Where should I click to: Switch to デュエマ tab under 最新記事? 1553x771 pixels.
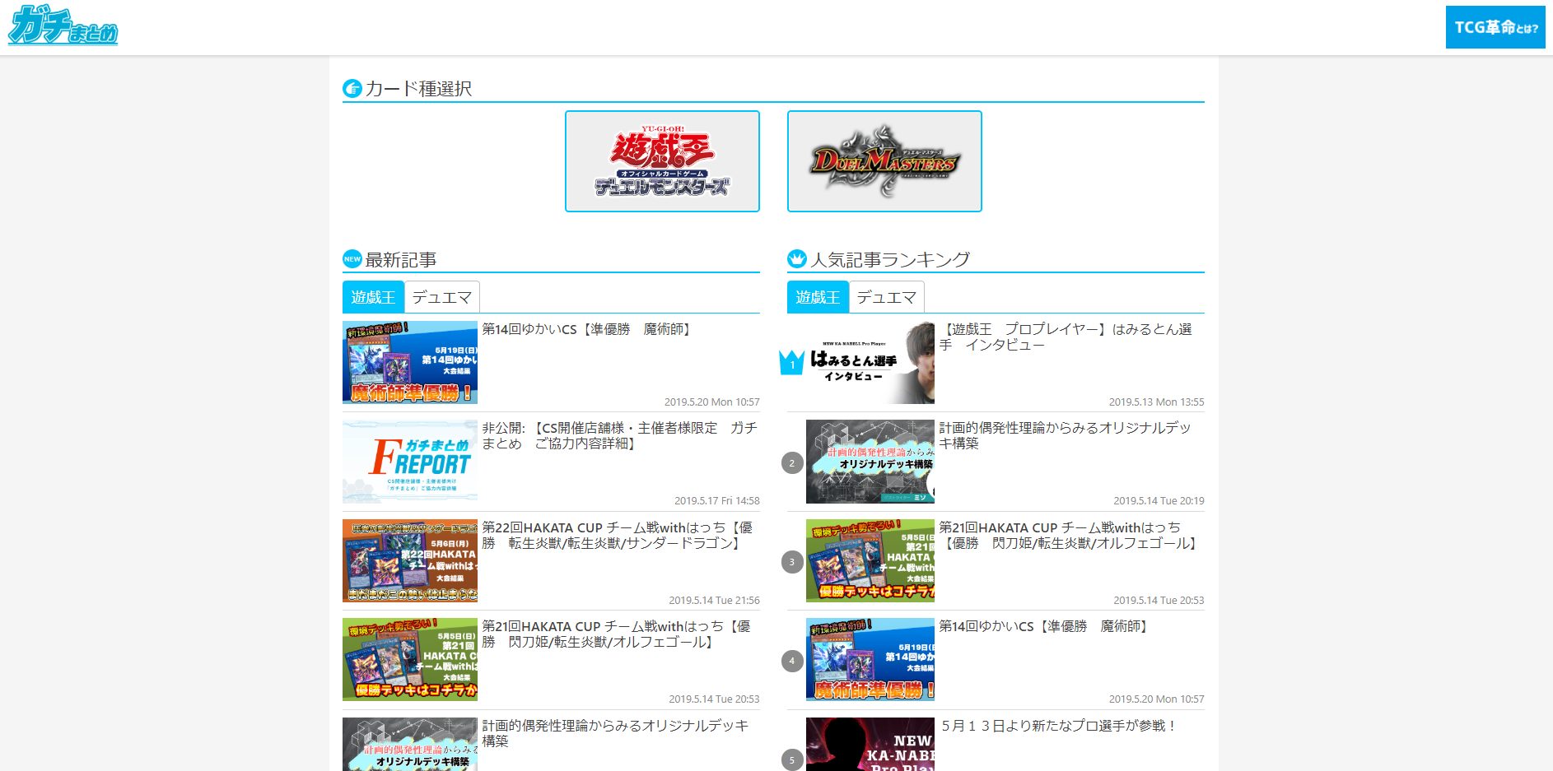(x=442, y=297)
